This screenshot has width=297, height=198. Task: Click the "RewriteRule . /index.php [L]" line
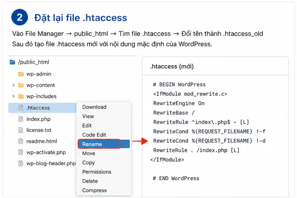(x=196, y=150)
